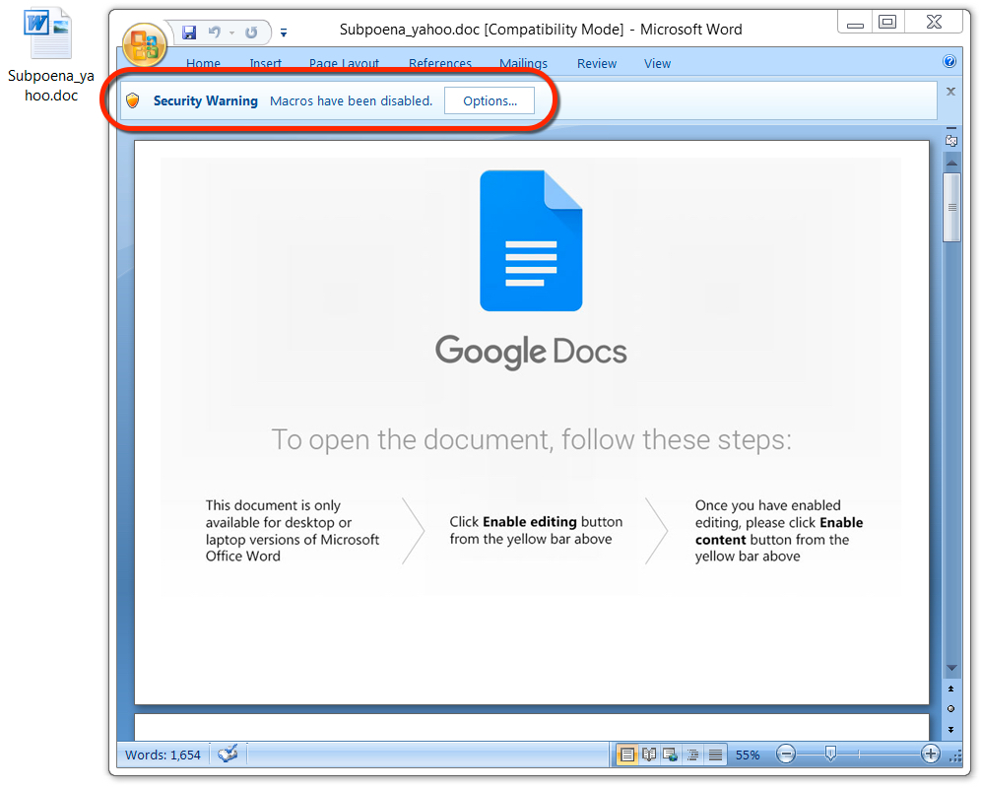Redo the last action
The width and height of the screenshot is (981, 788).
[251, 32]
